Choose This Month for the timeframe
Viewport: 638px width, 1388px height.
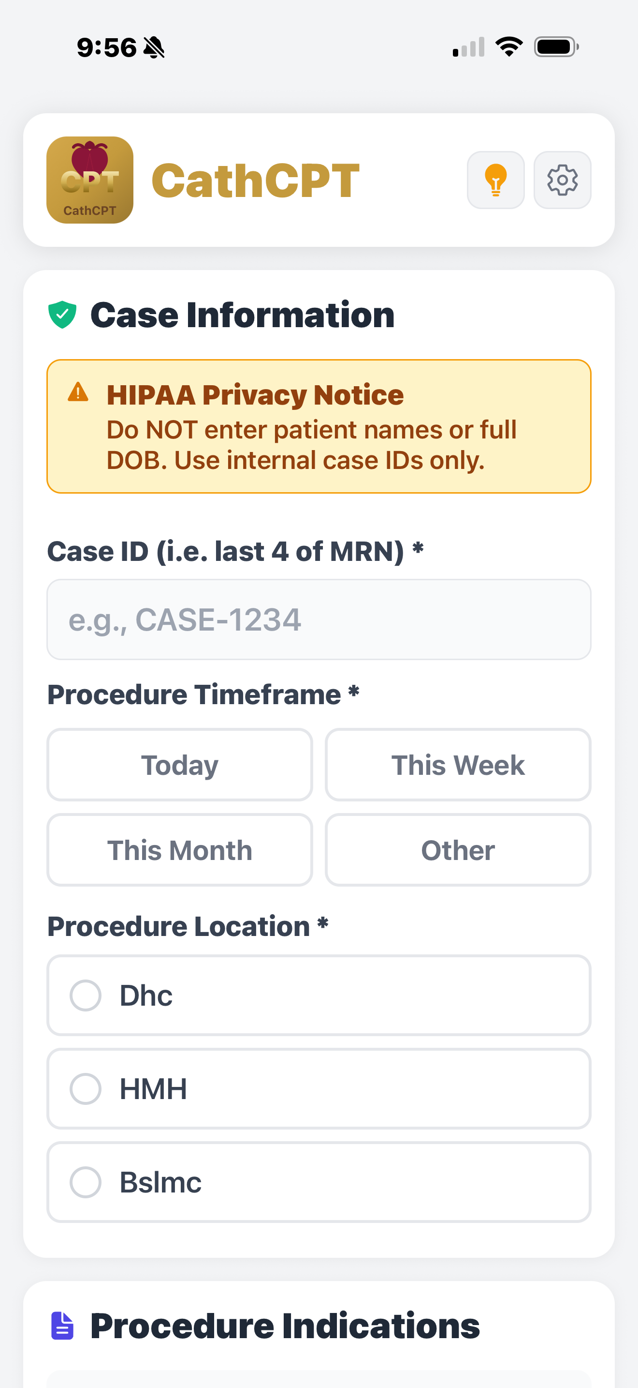coord(180,850)
